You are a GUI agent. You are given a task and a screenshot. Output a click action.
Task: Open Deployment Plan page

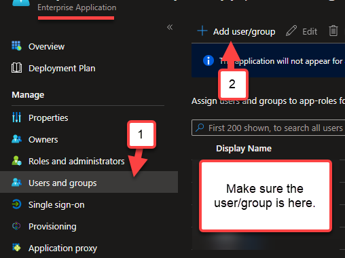point(62,69)
